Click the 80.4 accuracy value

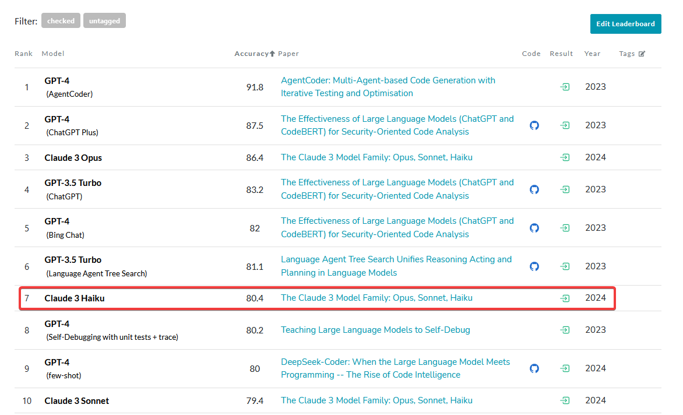255,298
